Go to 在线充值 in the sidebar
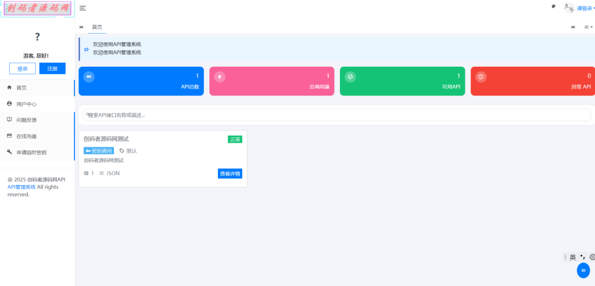The image size is (595, 286). 26,136
